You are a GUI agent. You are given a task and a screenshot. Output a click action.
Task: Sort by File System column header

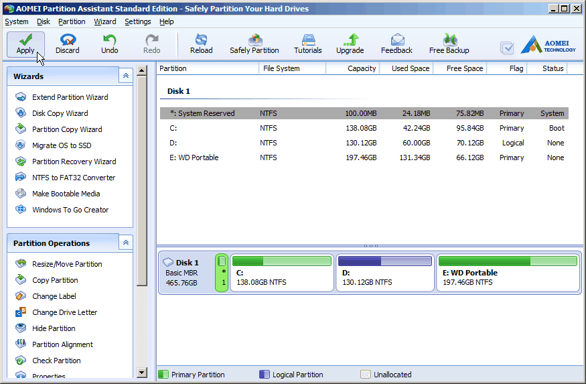click(x=293, y=68)
